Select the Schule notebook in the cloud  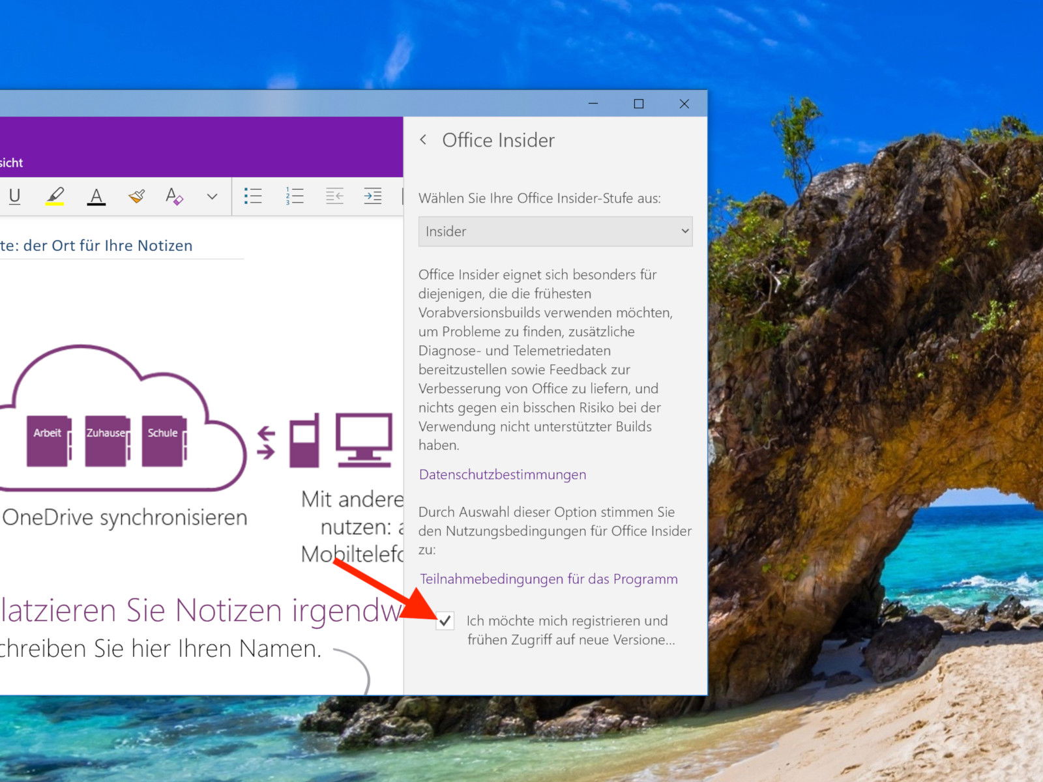pos(164,441)
